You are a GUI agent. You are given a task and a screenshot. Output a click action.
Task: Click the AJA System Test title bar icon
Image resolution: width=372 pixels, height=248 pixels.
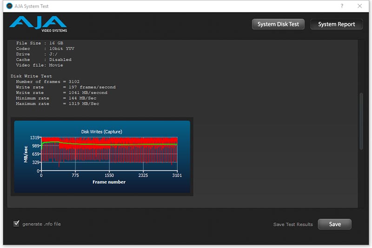pos(9,6)
